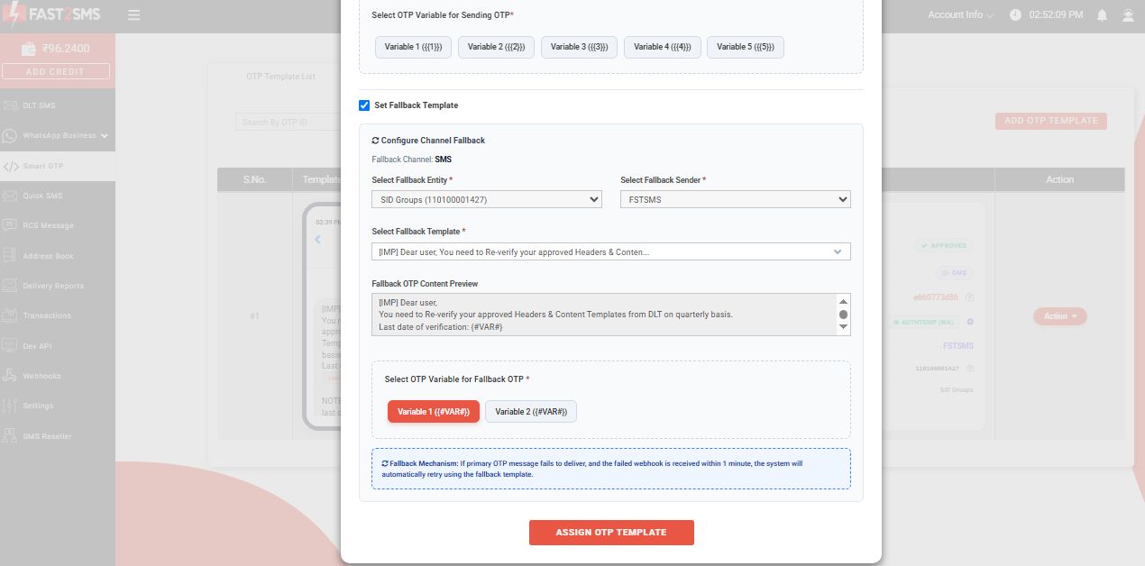The height and width of the screenshot is (566, 1145).
Task: Click the user profile icon
Action: pyautogui.click(x=1128, y=15)
